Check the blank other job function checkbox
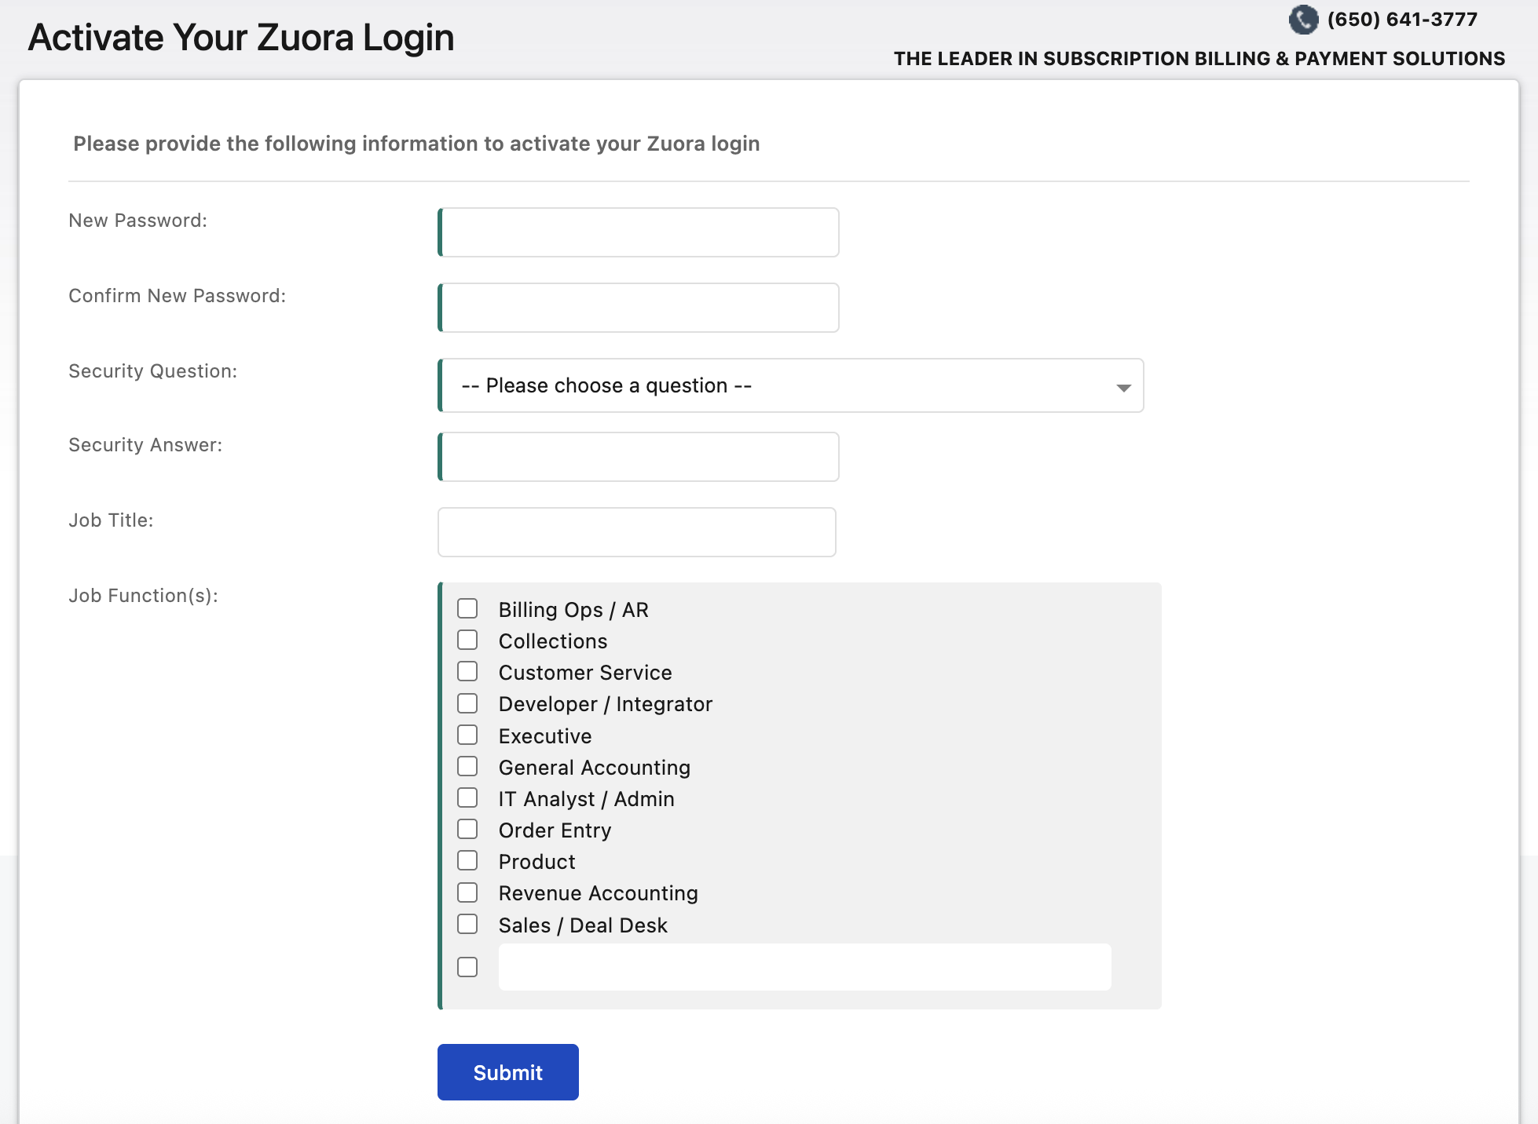1538x1124 pixels. coord(467,967)
